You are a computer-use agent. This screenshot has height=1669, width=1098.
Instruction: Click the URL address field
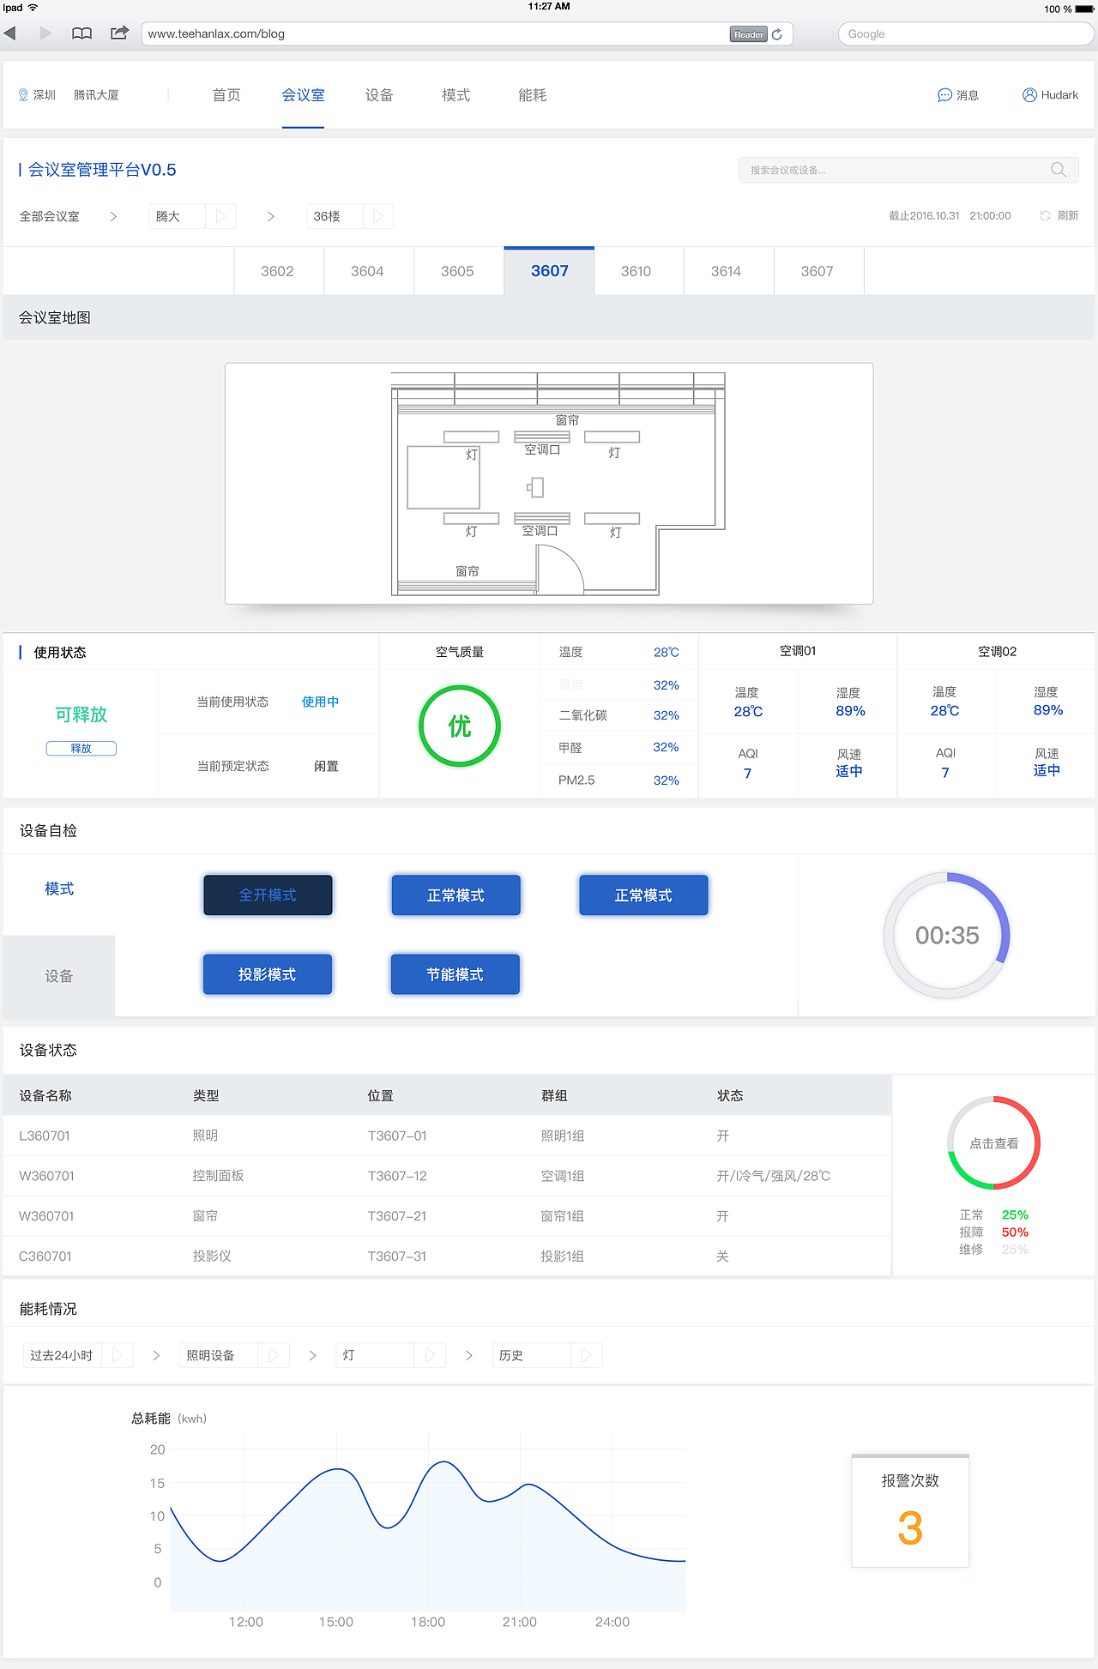tap(467, 33)
